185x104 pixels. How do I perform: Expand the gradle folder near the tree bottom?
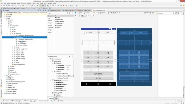click(x=5, y=76)
